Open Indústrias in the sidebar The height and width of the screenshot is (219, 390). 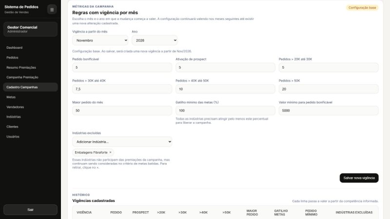pyautogui.click(x=30, y=117)
